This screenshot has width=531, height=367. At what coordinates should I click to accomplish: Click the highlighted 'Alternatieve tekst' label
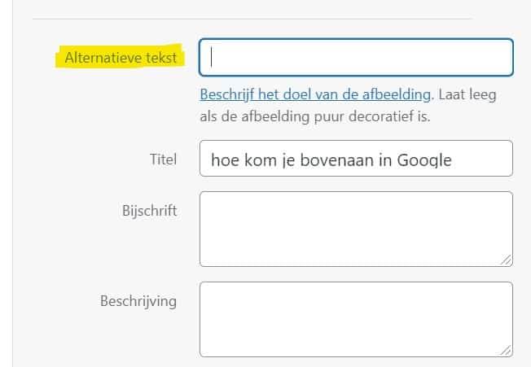click(121, 58)
